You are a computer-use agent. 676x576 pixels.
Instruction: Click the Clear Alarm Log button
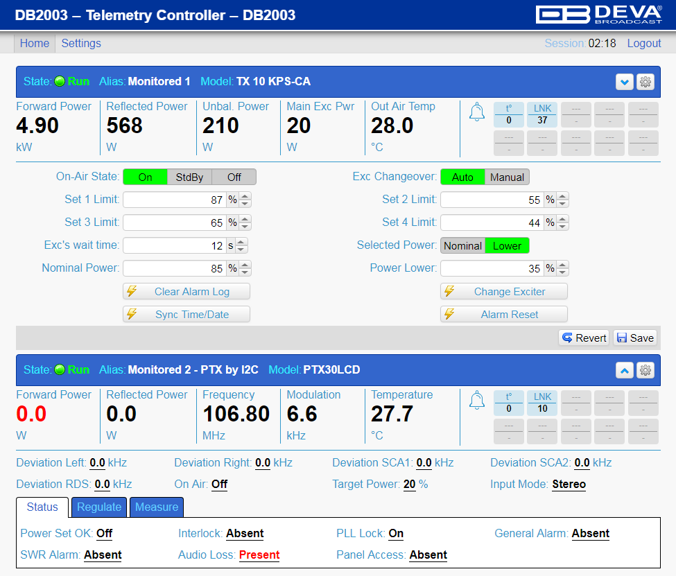coord(187,292)
